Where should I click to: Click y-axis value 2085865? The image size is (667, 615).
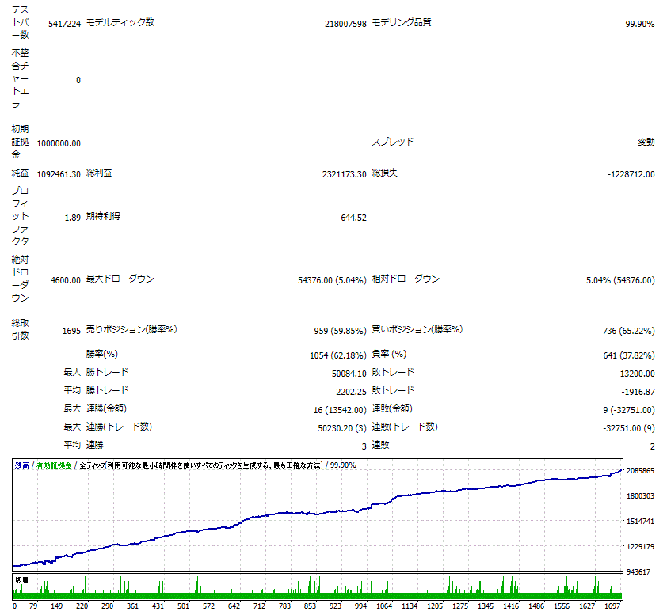(x=640, y=471)
